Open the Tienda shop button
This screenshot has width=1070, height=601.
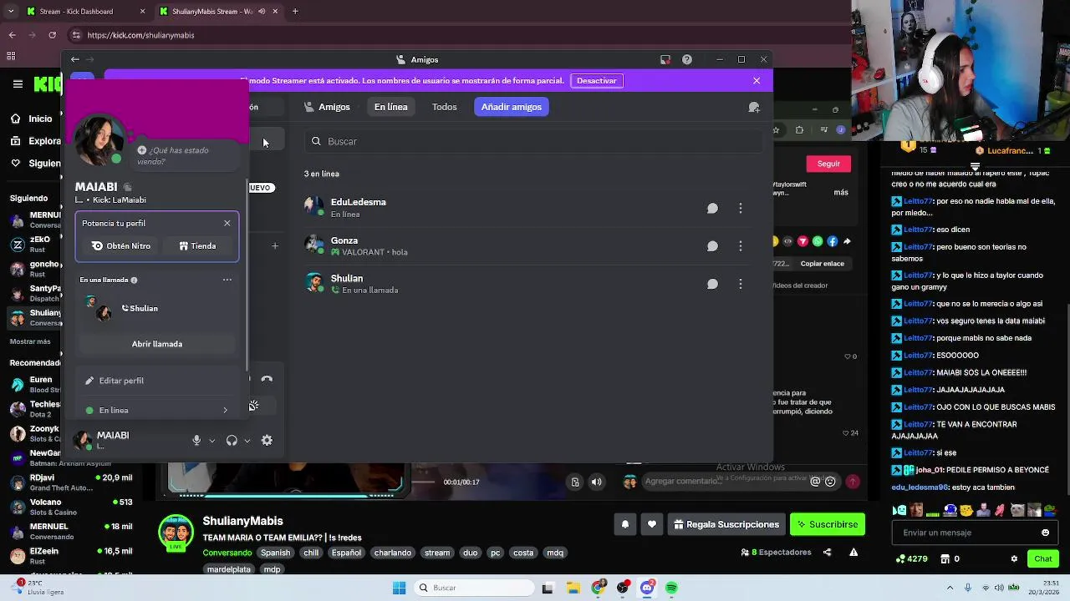(x=197, y=246)
